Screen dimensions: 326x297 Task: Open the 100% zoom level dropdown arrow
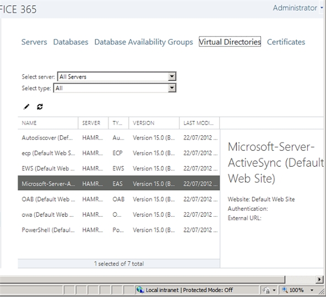[312, 290]
